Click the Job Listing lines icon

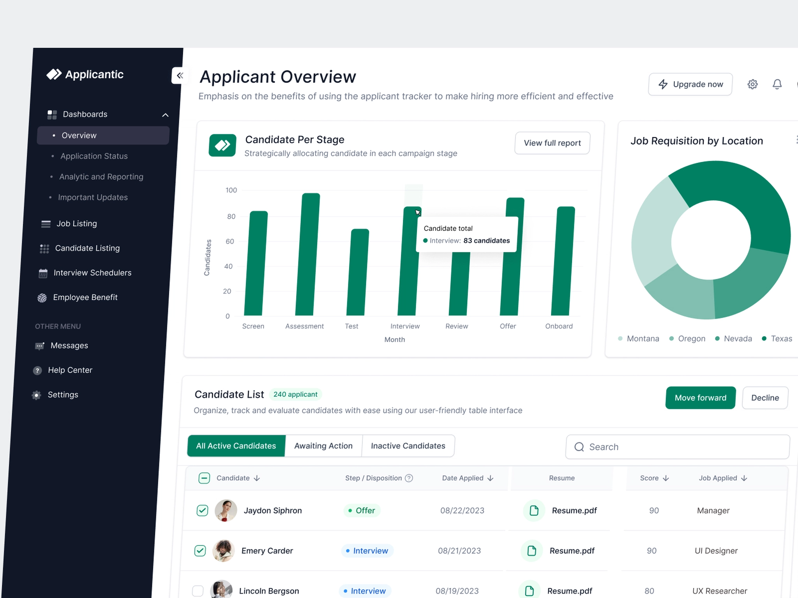tap(46, 224)
